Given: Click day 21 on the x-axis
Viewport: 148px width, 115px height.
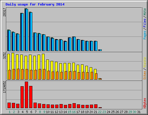Looking at the screenshot, I should click(95, 112).
